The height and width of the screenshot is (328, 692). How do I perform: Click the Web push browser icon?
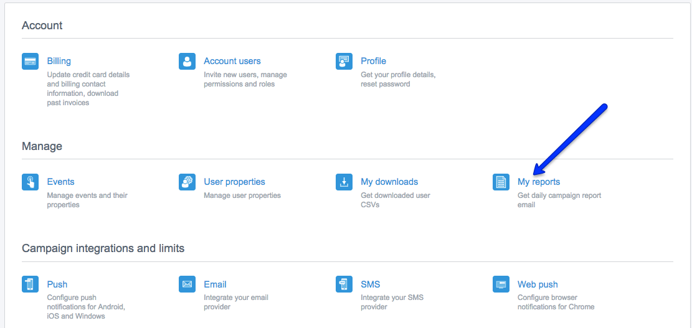tap(501, 284)
